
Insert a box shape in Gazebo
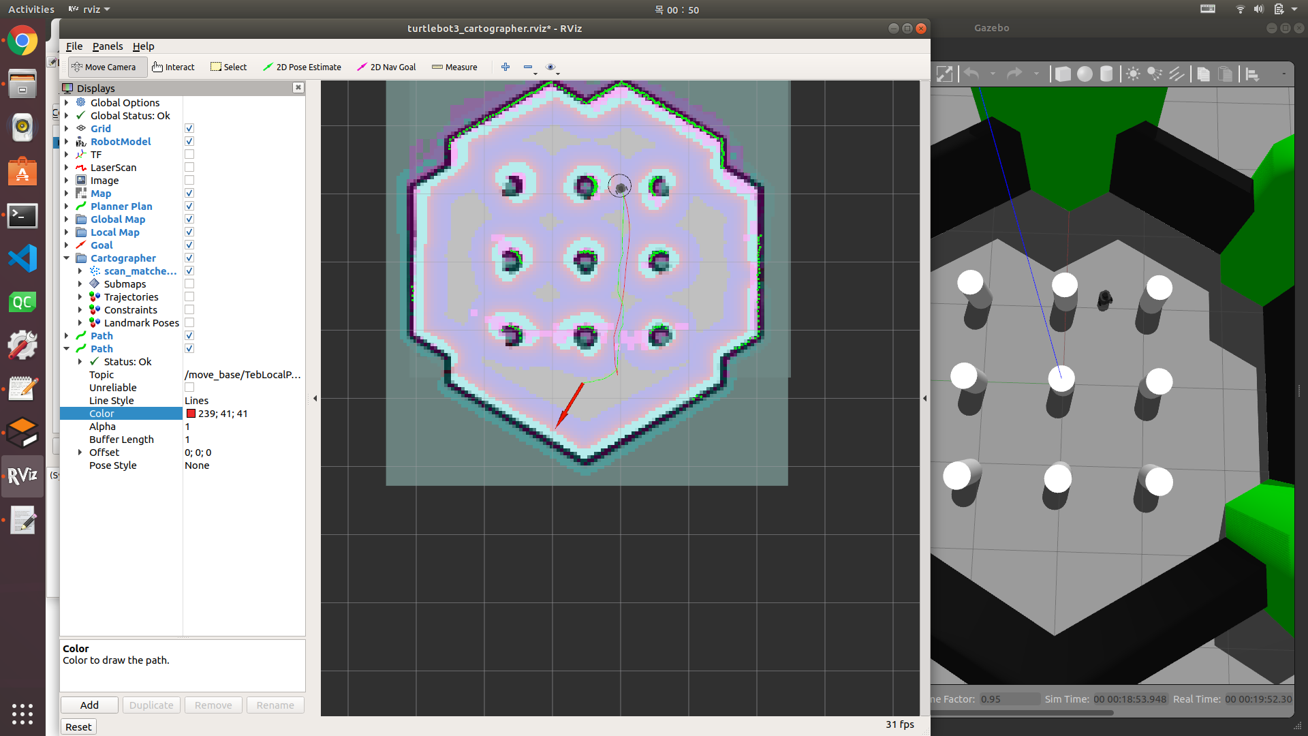(x=1063, y=74)
